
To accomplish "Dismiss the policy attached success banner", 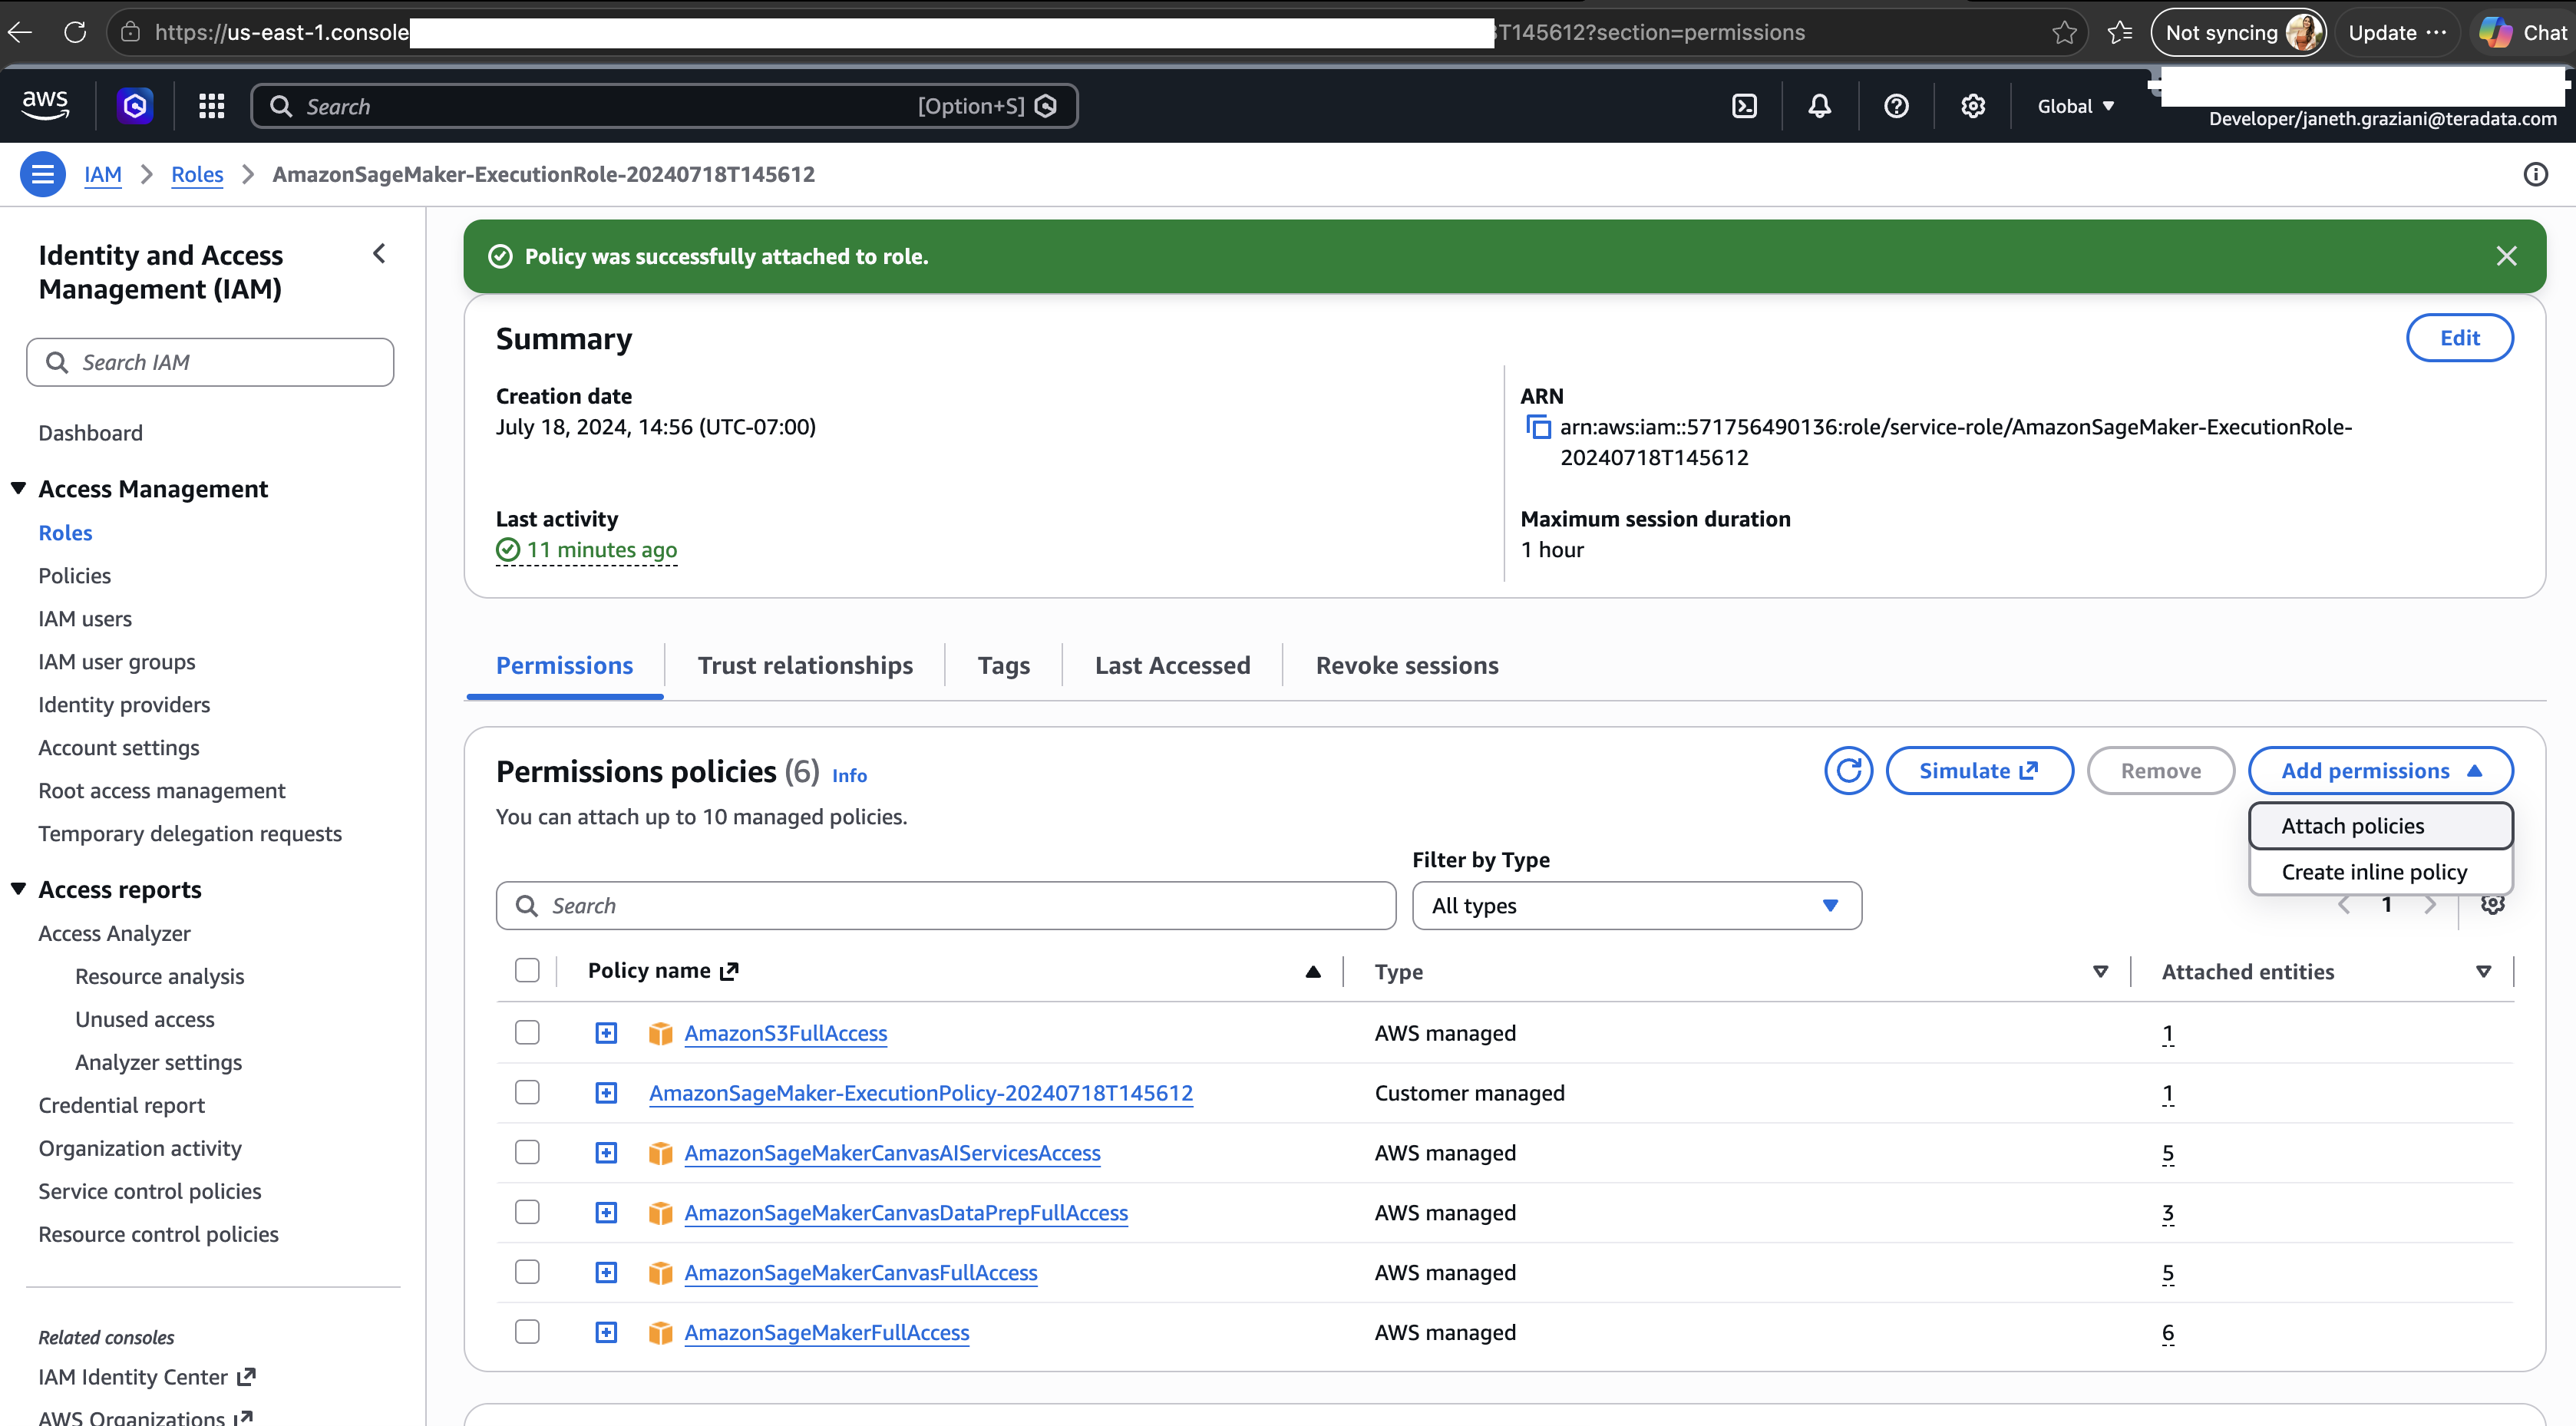I will [2506, 256].
